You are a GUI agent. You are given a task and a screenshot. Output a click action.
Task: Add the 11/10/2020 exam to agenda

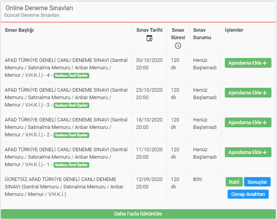[248, 152]
